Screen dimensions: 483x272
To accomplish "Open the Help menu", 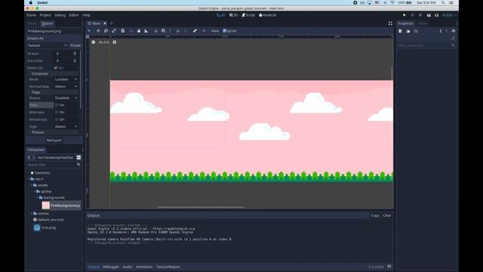I will tap(86, 15).
